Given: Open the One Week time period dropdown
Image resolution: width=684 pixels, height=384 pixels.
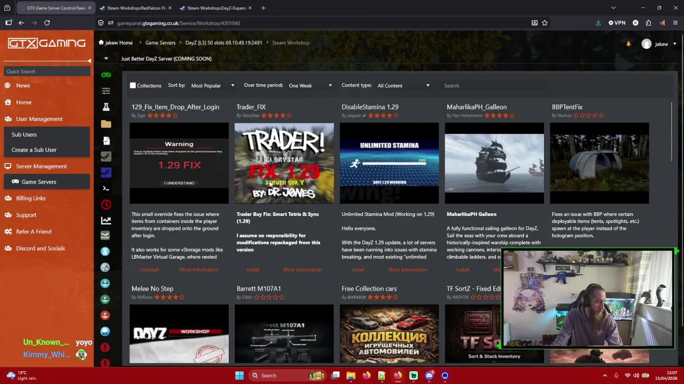Looking at the screenshot, I should tap(310, 85).
